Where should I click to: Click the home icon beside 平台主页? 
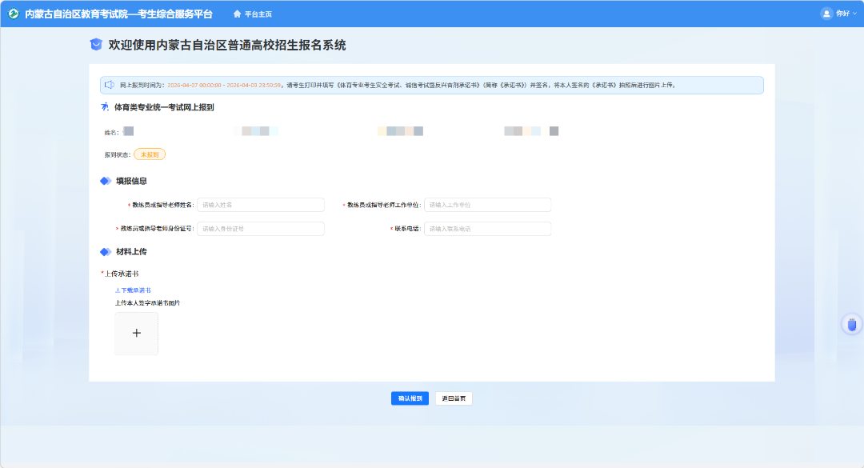[239, 12]
